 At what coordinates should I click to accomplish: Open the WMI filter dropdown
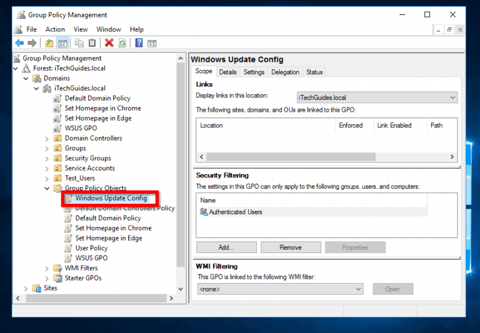pyautogui.click(x=281, y=289)
